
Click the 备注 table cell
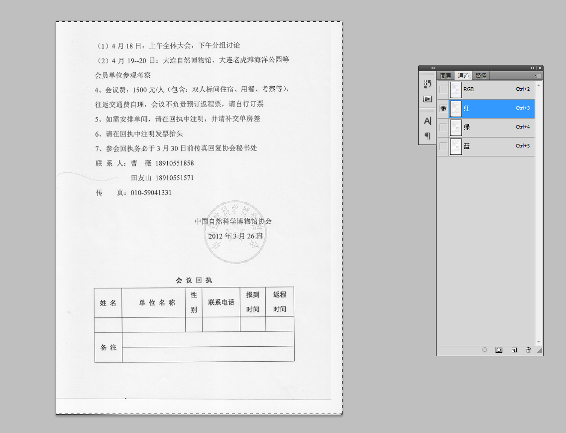(109, 347)
